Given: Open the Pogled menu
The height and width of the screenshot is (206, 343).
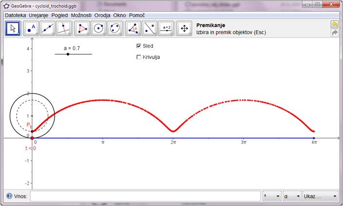Looking at the screenshot, I should click(x=60, y=15).
